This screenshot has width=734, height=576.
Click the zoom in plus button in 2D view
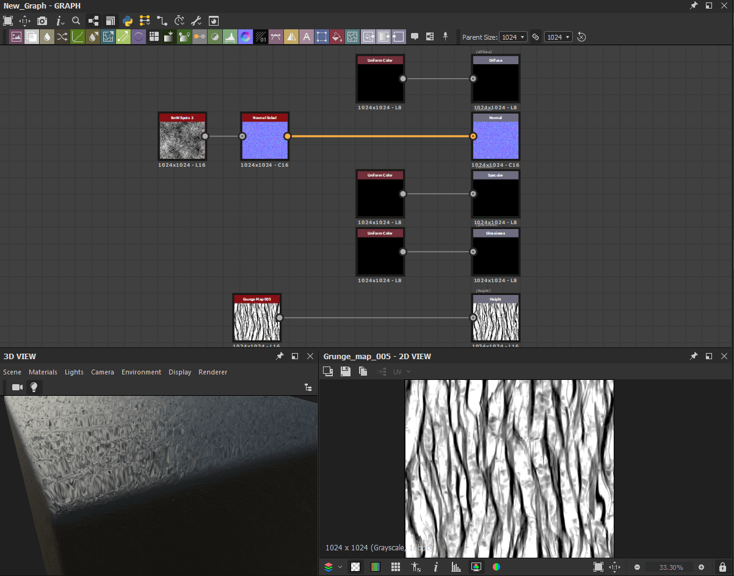(701, 567)
